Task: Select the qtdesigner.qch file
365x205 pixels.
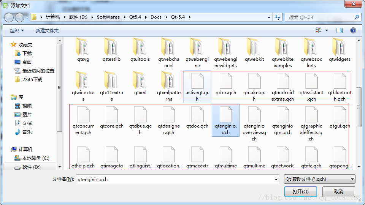Action: pos(169,120)
